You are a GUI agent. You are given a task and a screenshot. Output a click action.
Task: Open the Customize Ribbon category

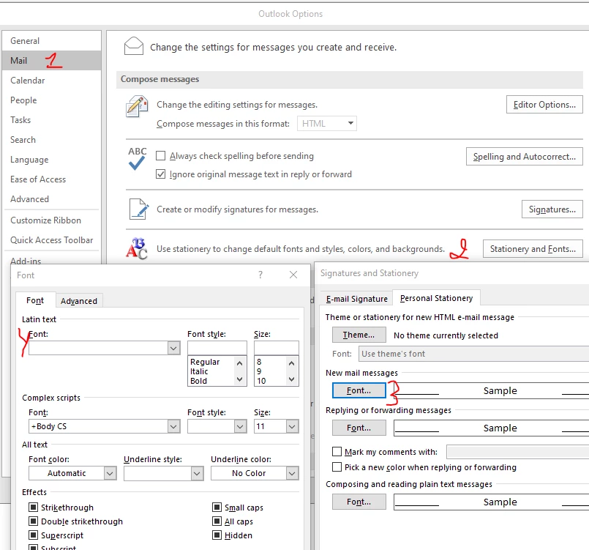51,220
